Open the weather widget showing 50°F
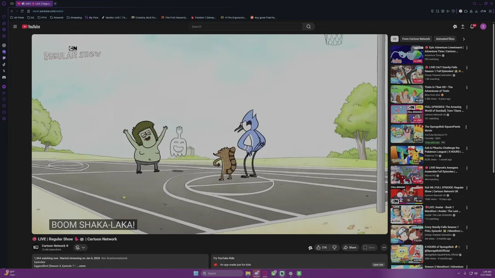495x278 pixels. pyautogui.click(x=9, y=273)
